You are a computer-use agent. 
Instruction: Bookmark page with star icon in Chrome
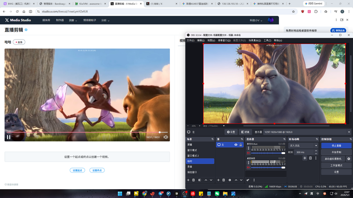293,11
